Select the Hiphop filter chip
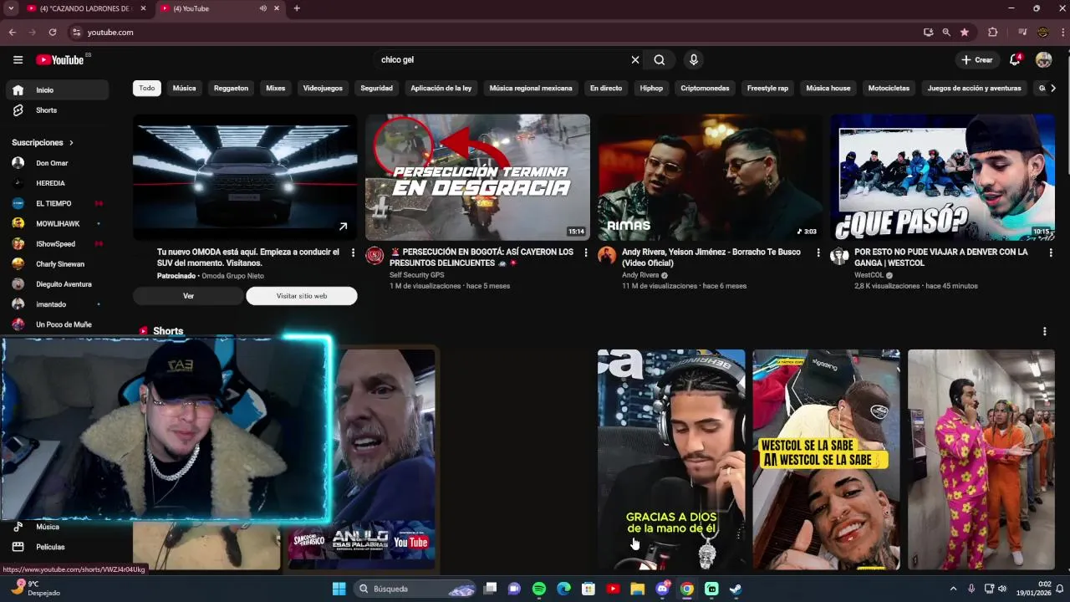1070x602 pixels. pyautogui.click(x=651, y=88)
